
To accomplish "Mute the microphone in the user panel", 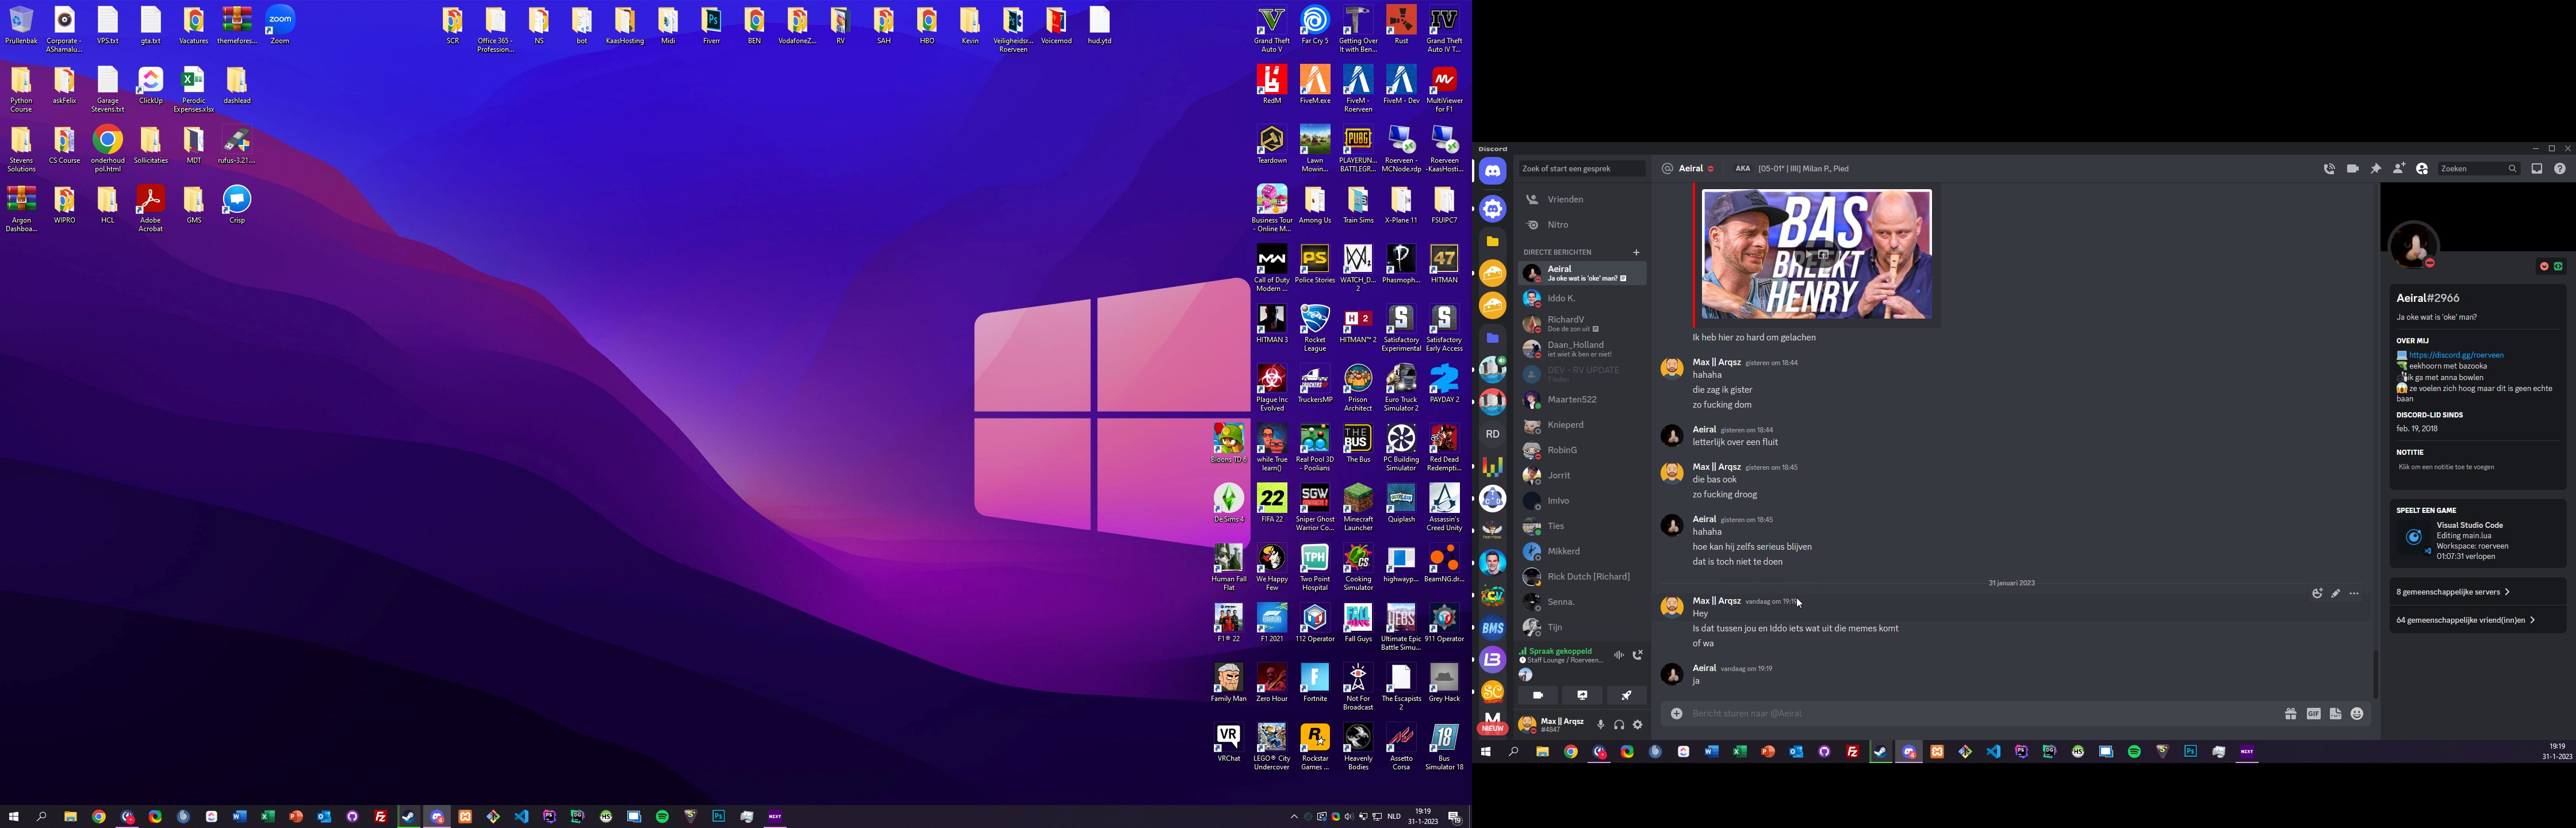I will 1600,725.
